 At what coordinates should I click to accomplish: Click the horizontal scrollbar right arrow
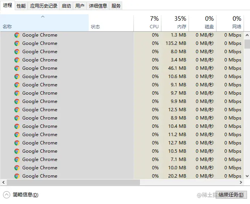click(x=241, y=182)
